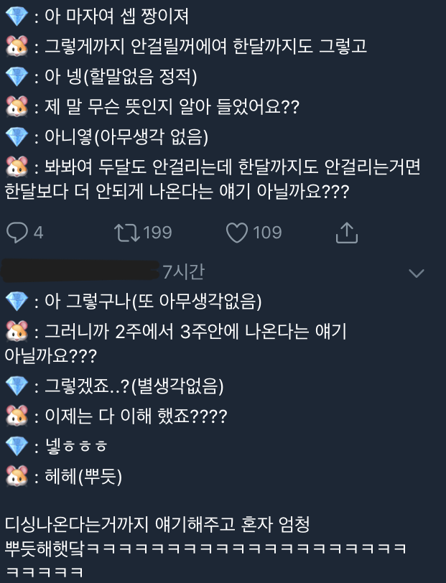
Task: Expand tweet options chevron beside 7시간
Action: (417, 274)
